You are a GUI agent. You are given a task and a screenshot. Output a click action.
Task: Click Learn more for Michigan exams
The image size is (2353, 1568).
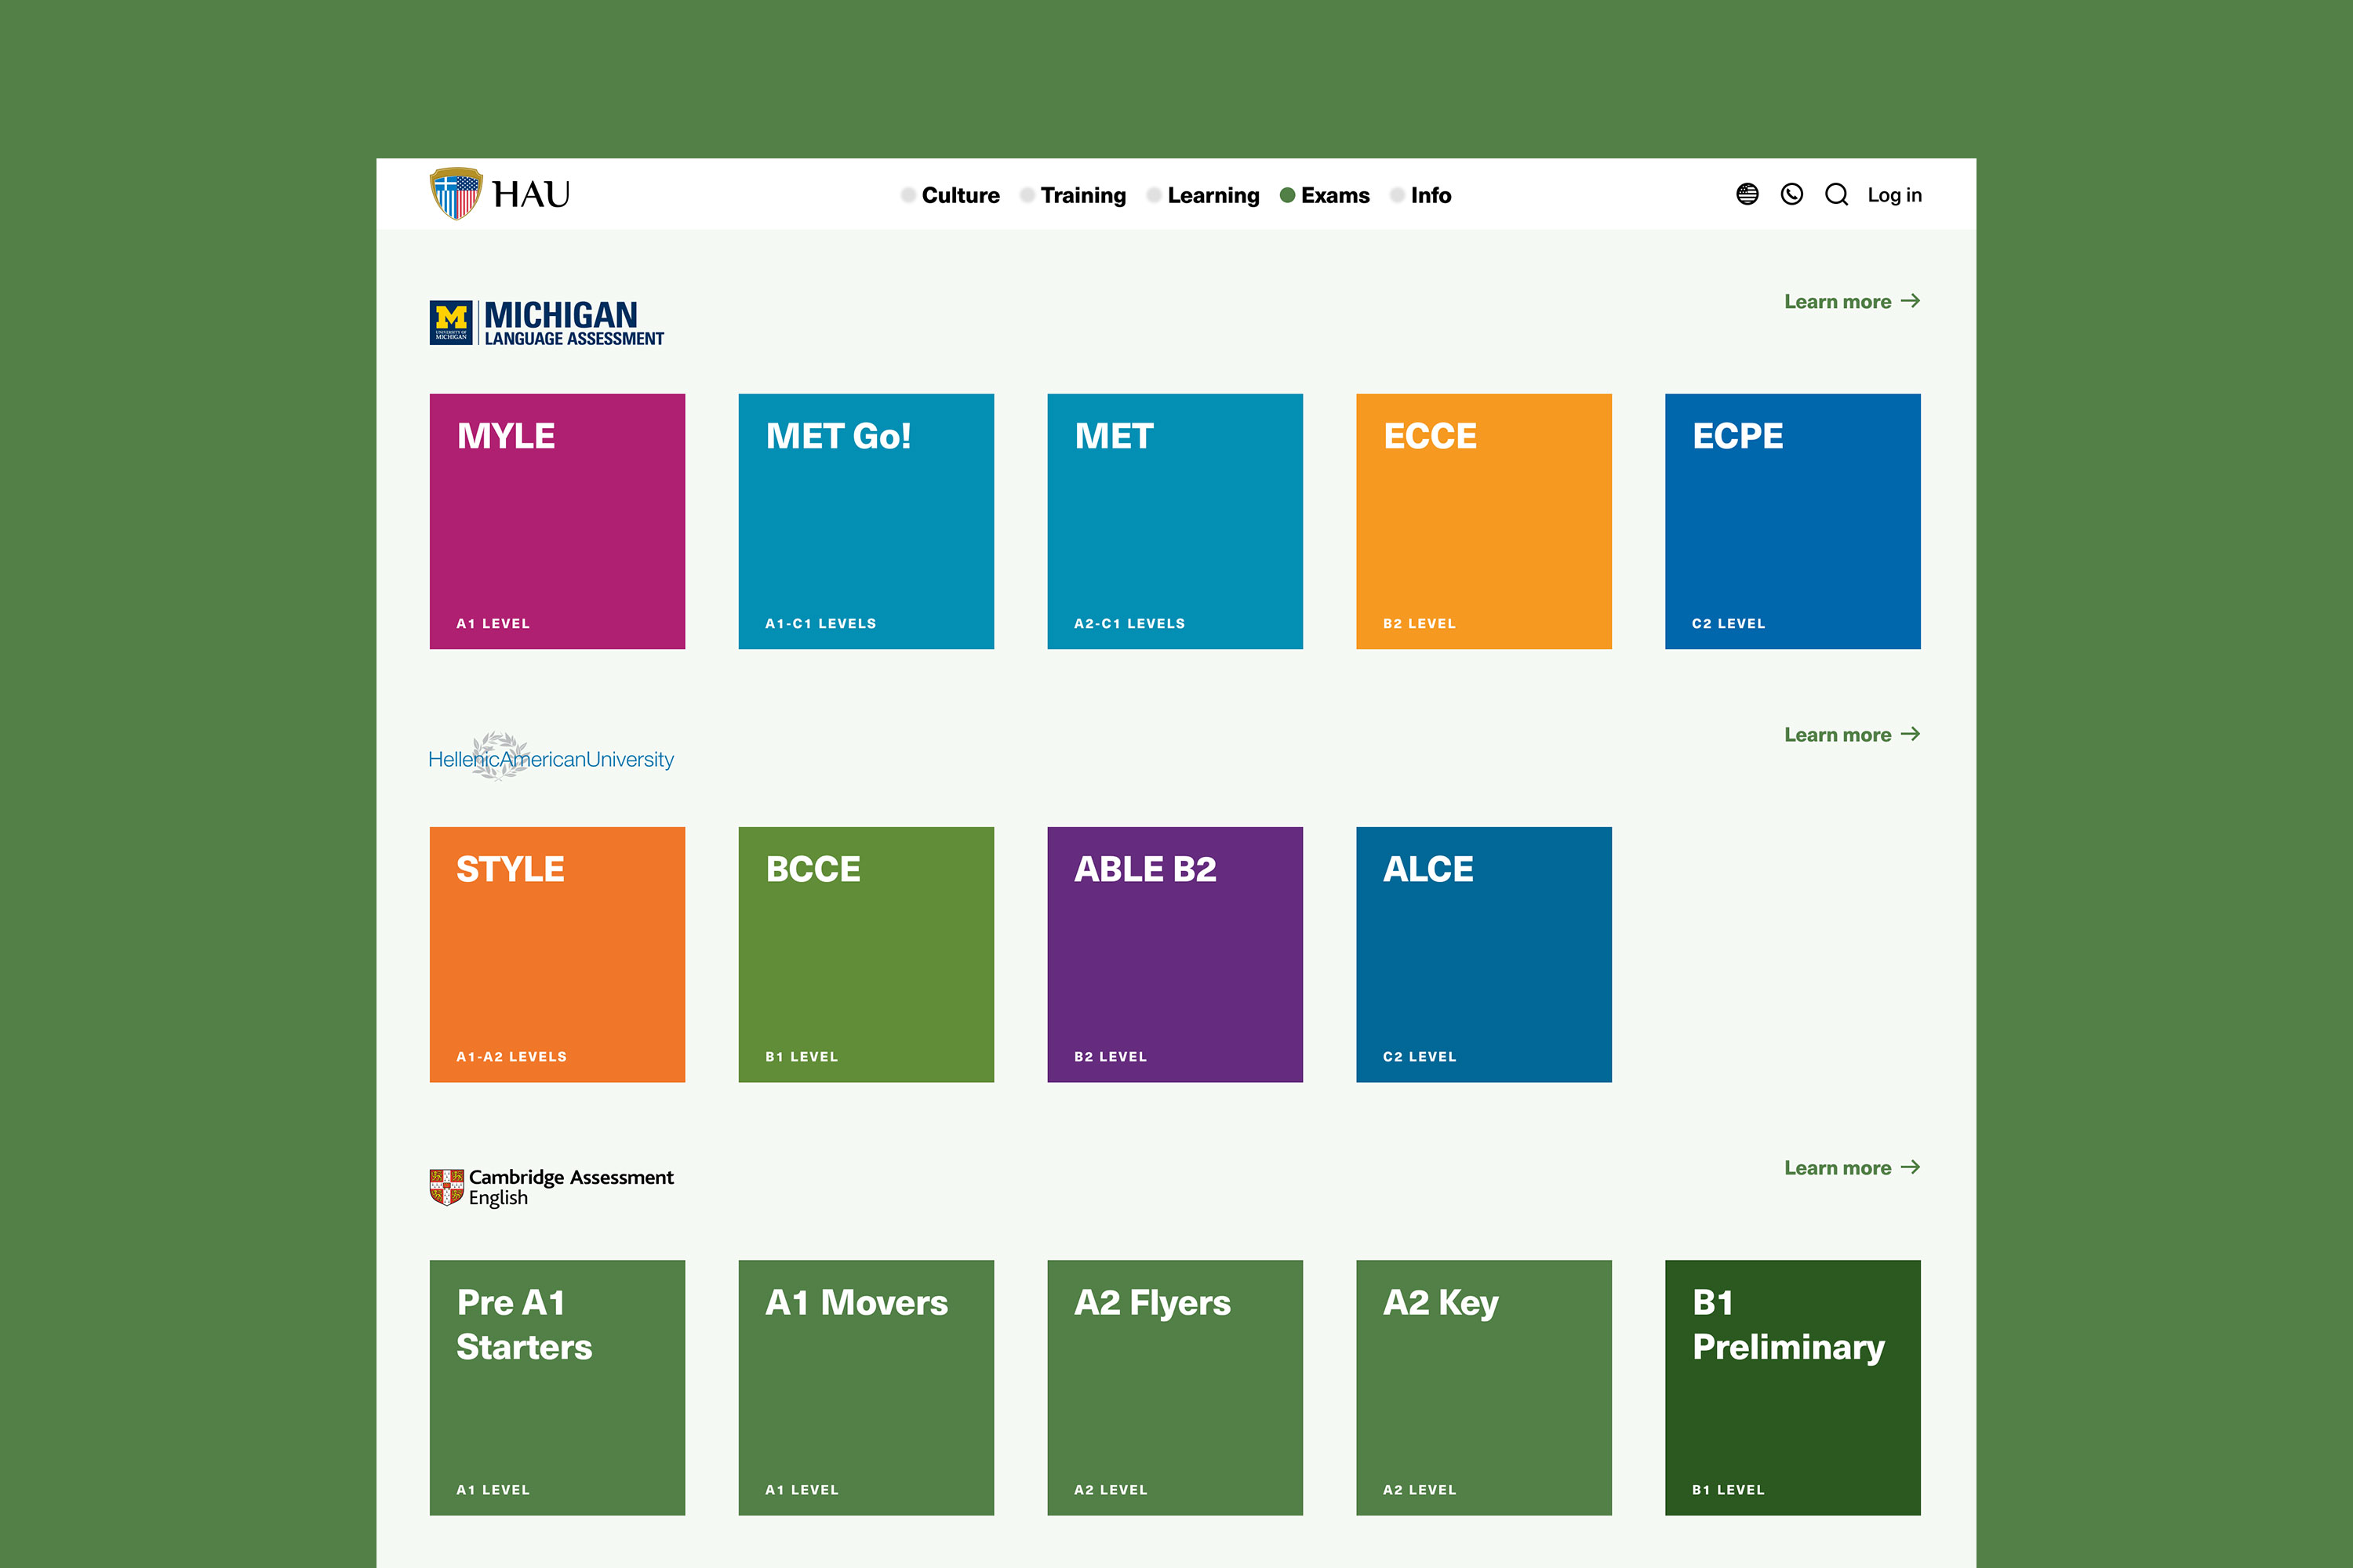[x=1852, y=301]
